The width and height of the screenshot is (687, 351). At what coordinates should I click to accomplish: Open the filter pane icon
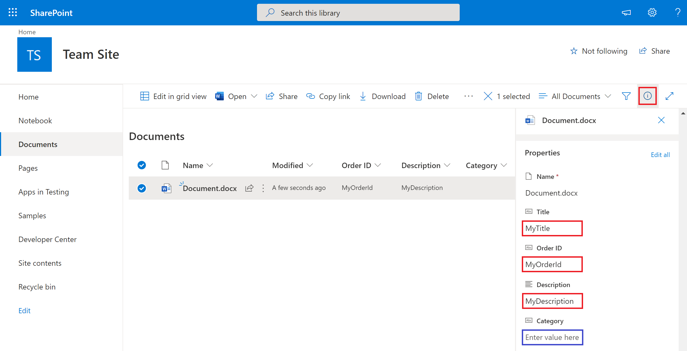pos(626,96)
